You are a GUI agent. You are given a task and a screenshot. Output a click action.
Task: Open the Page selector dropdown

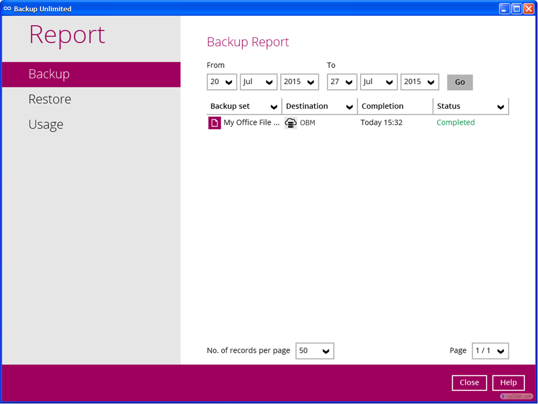pyautogui.click(x=490, y=351)
